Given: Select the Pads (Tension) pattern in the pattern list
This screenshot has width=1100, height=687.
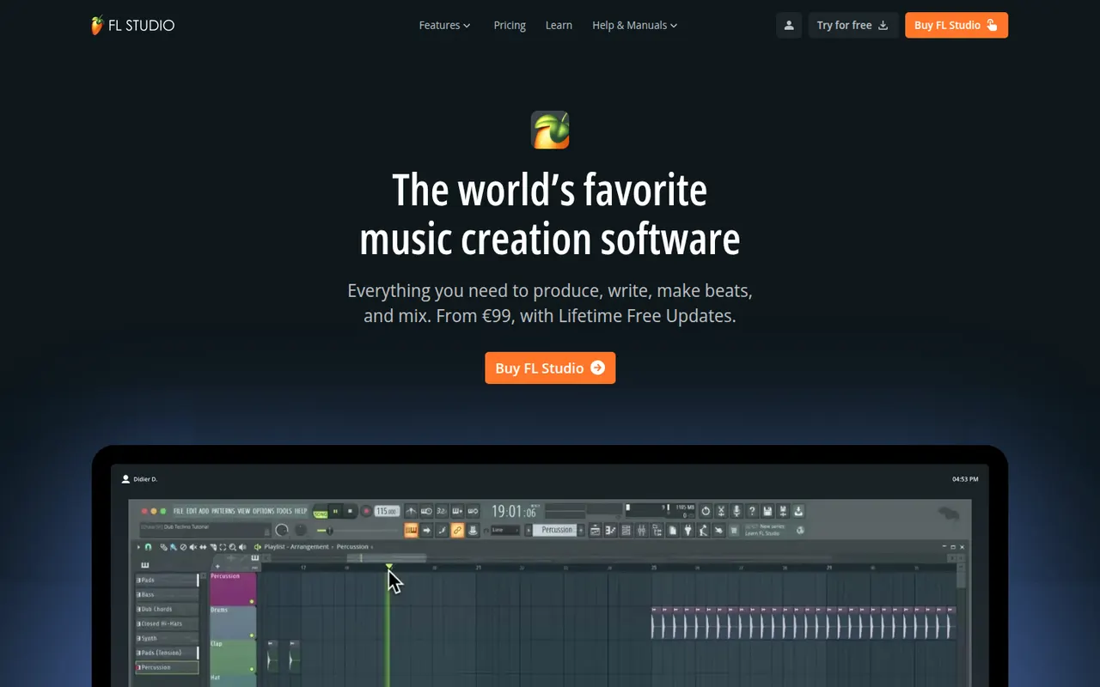Looking at the screenshot, I should 167,653.
